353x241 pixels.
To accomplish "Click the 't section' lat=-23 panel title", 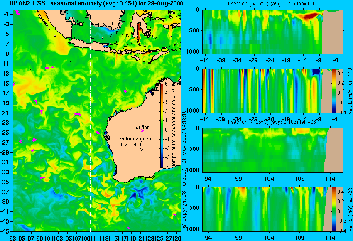I will pyautogui.click(x=272, y=122).
